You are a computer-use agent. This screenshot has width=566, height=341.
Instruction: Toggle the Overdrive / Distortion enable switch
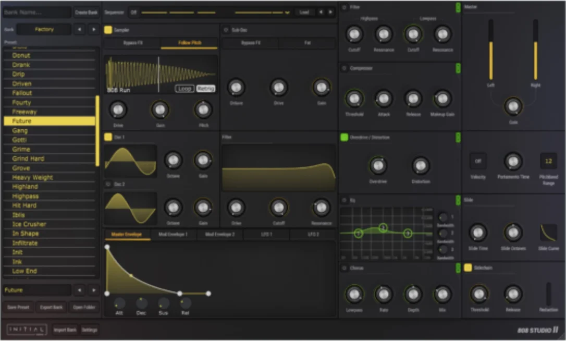tap(344, 137)
